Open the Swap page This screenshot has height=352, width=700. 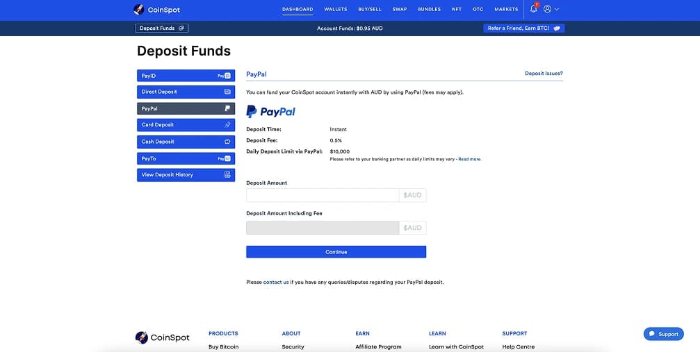[400, 9]
